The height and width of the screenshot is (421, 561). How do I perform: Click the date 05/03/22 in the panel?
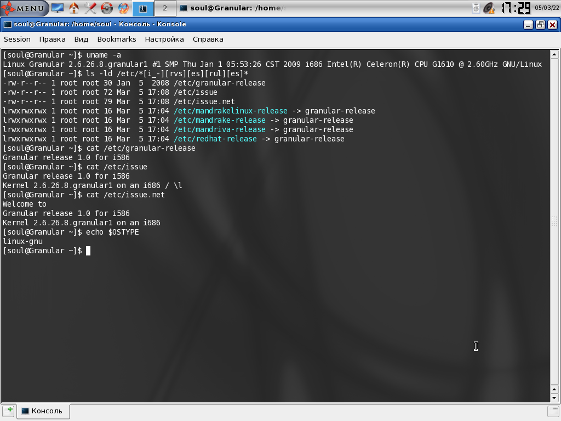click(x=546, y=8)
